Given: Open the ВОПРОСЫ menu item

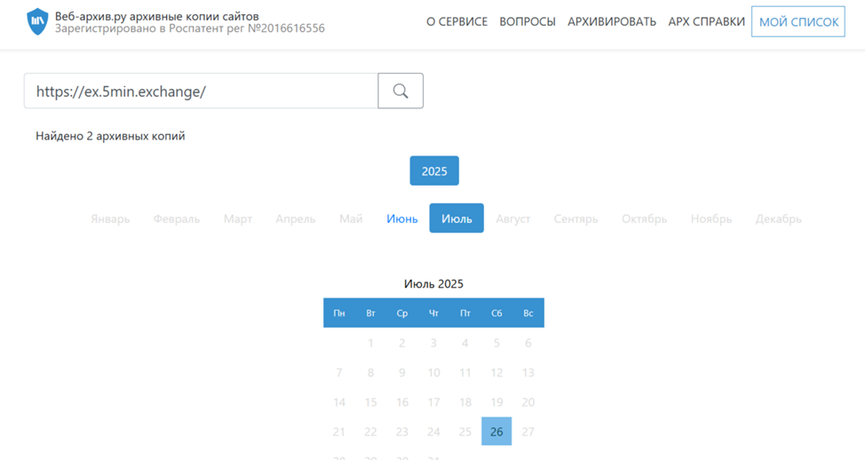Looking at the screenshot, I should [528, 21].
